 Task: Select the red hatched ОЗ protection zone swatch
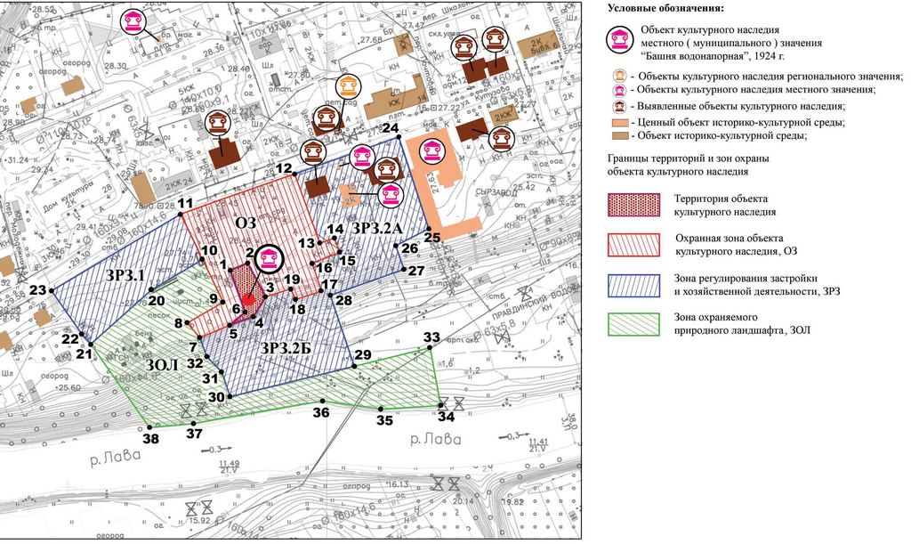coord(633,245)
